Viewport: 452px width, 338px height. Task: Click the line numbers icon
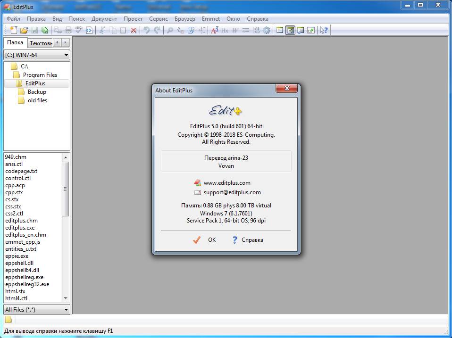pos(256,30)
